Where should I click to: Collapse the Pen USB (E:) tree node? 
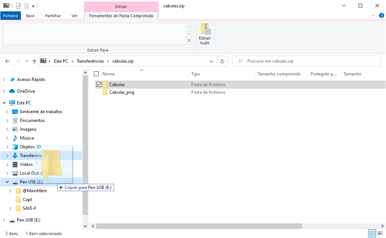click(7, 182)
